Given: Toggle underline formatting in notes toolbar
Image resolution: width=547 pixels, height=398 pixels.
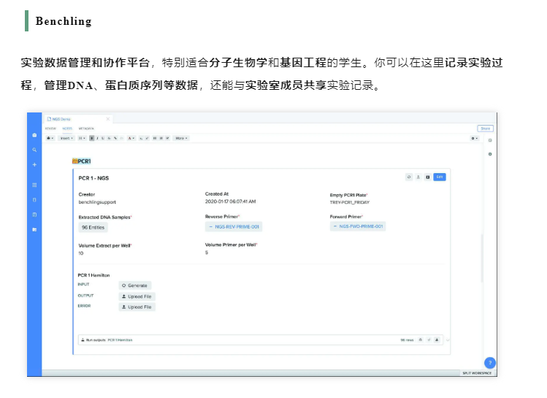Looking at the screenshot, I should [103, 138].
